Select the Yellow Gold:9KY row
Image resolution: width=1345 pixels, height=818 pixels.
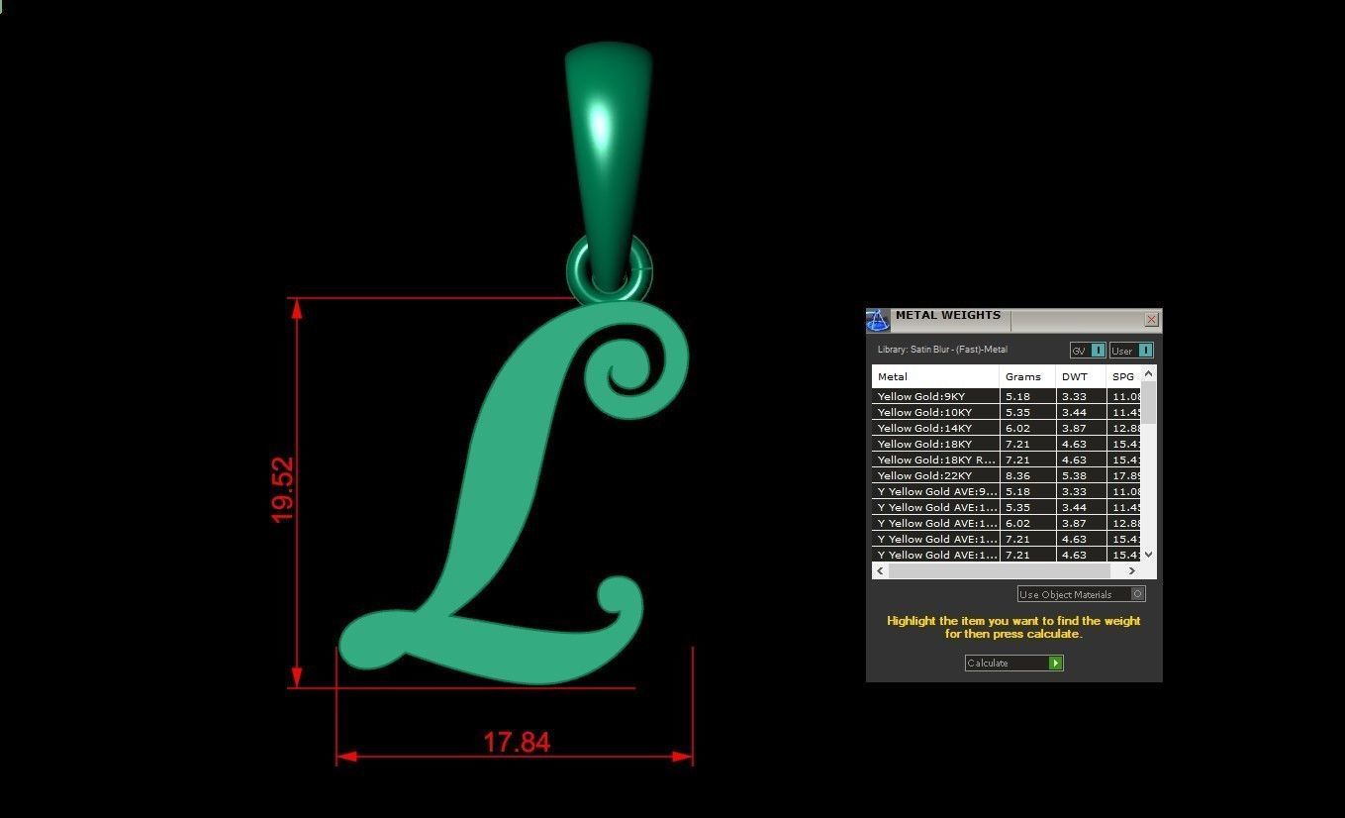pos(1007,396)
